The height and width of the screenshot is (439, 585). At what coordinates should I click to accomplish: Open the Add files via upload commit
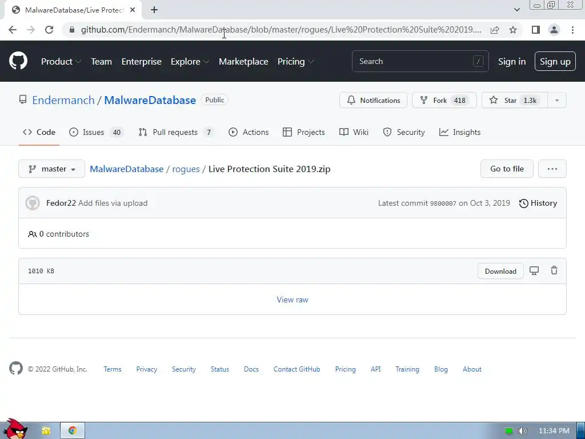[113, 203]
